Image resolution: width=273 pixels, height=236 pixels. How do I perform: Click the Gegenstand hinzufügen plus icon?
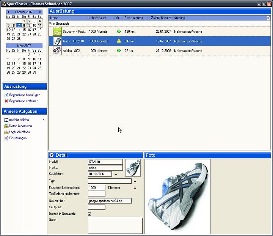[6, 95]
